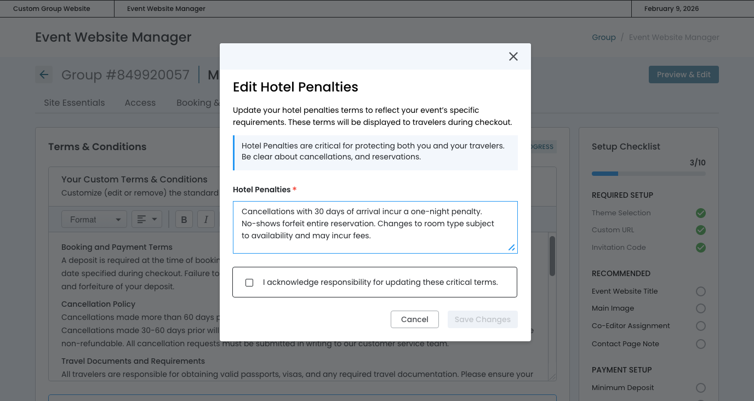Switch to the Access tab
This screenshot has width=754, height=401.
coord(140,103)
